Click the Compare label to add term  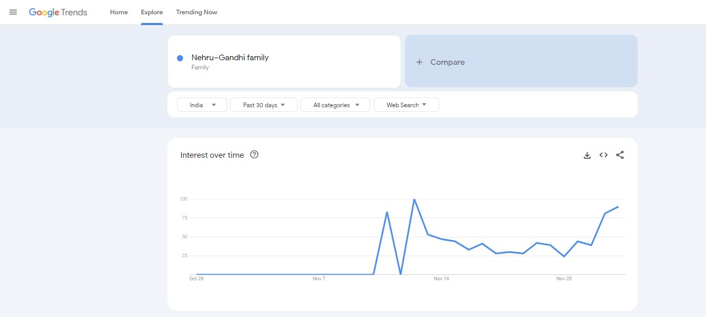(x=447, y=62)
